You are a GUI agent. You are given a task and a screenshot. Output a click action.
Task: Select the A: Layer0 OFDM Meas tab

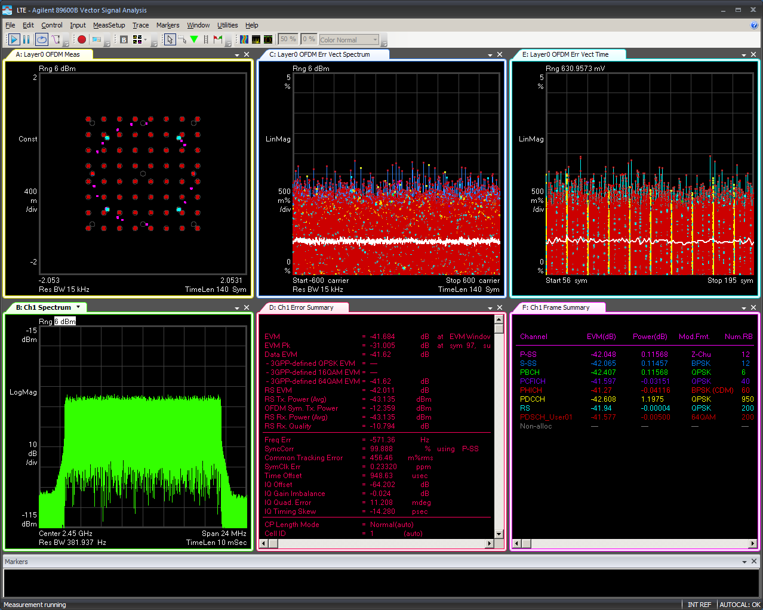point(48,54)
